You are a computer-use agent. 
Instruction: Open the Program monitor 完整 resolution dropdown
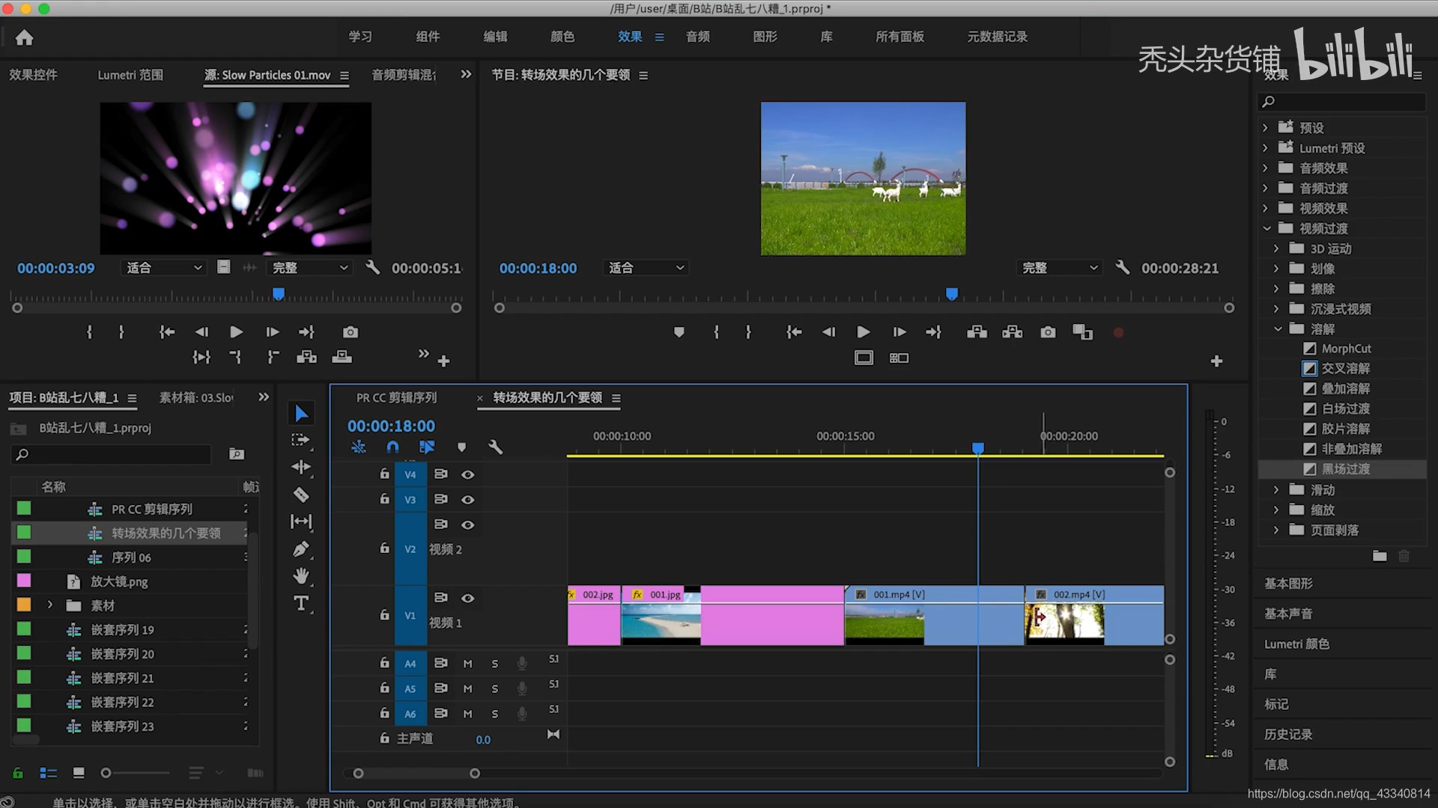click(1060, 268)
